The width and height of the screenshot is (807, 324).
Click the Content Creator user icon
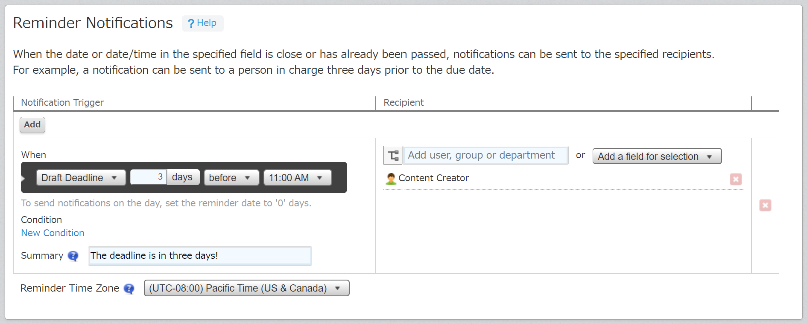391,179
